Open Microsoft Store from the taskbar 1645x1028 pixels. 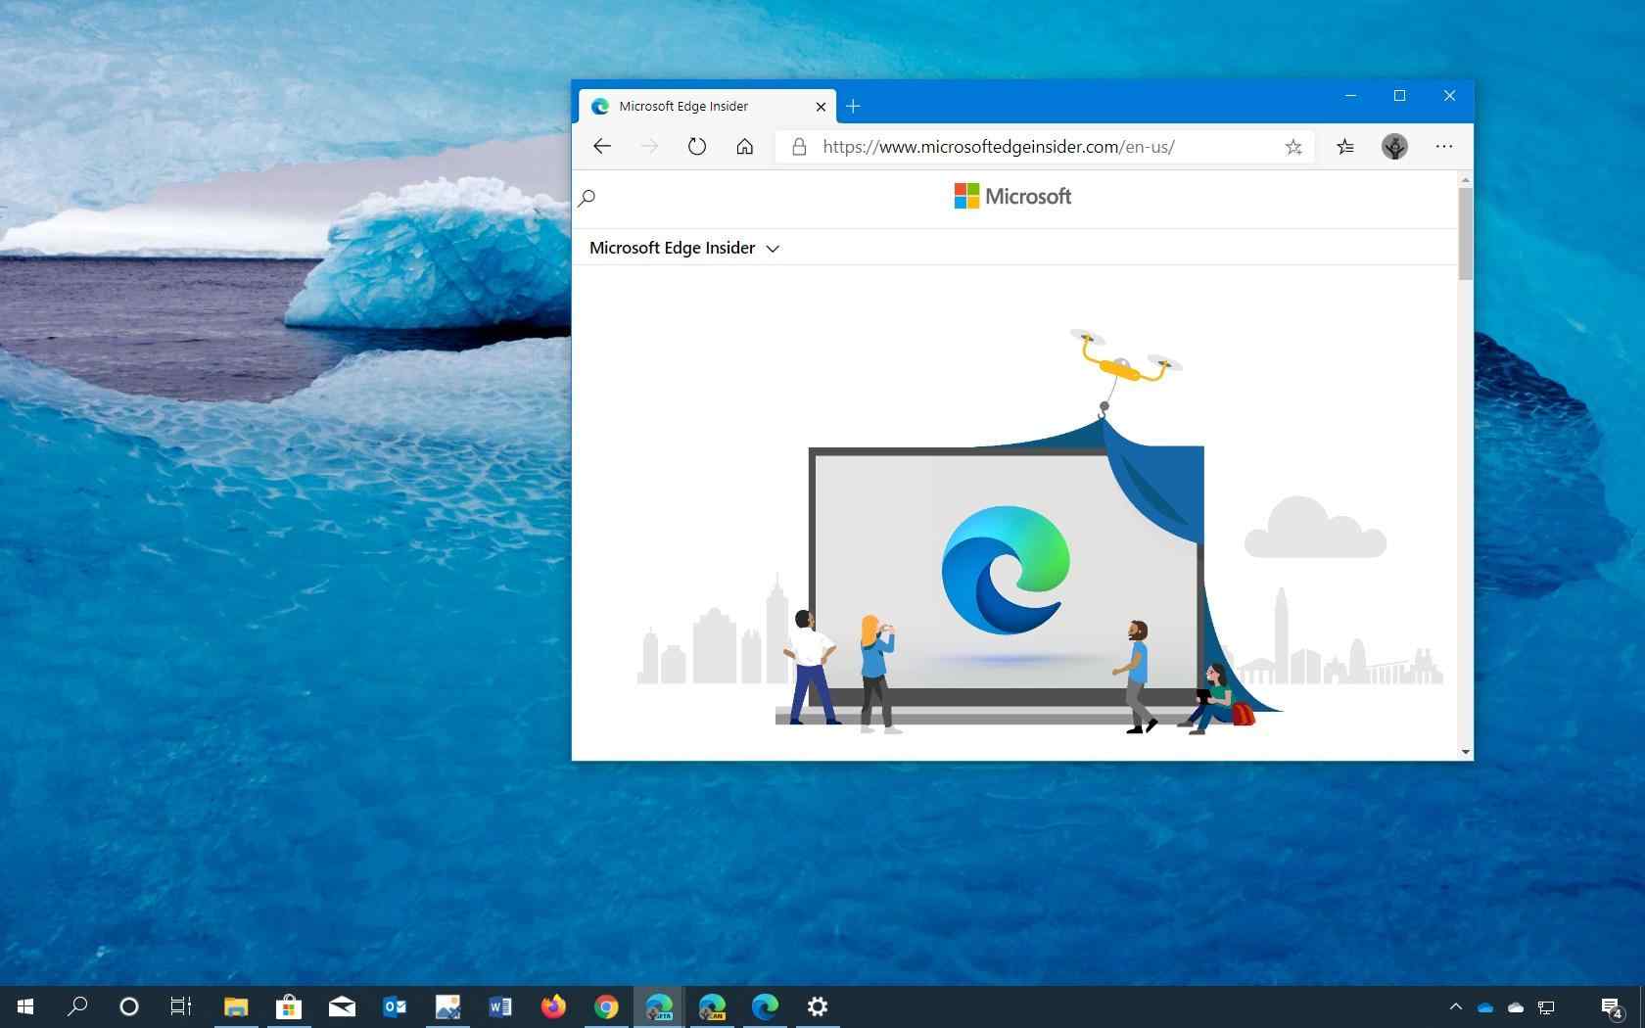289,1006
